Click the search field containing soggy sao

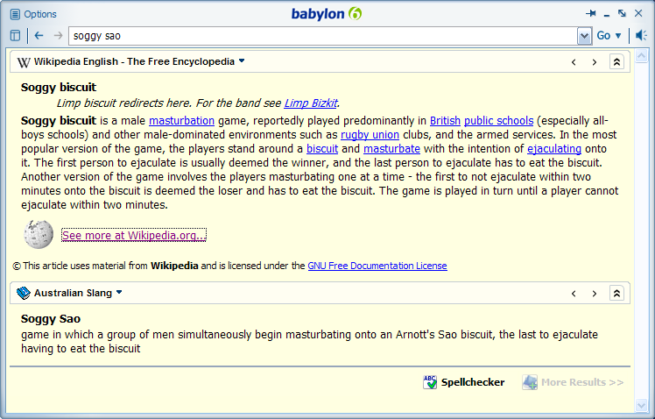tap(323, 36)
